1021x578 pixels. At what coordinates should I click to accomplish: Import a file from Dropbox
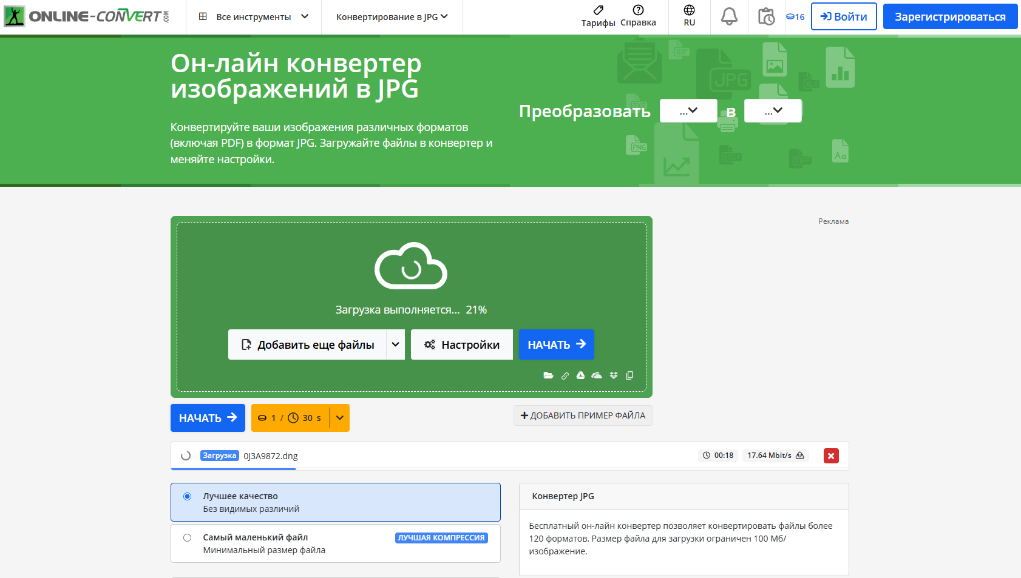click(x=614, y=375)
